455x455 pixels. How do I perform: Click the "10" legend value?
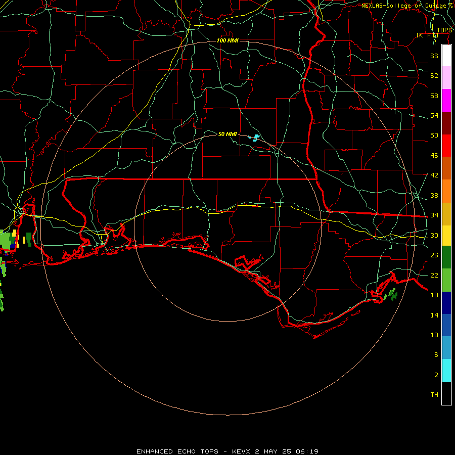click(434, 335)
